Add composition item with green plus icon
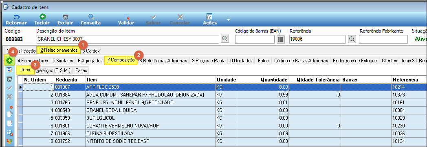This screenshot has height=147, width=427. tap(9, 60)
